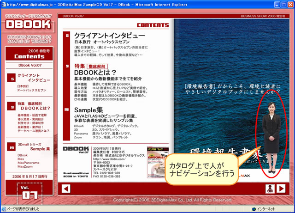Select 基本機能・紙面で理解 sidebar item

click(x=32, y=115)
